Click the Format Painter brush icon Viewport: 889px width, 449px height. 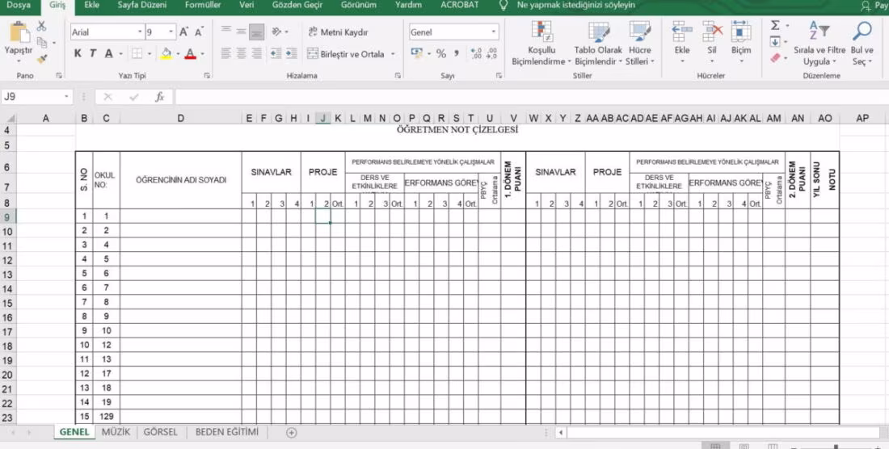pos(41,59)
